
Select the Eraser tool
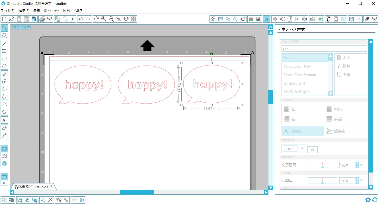(x=4, y=128)
